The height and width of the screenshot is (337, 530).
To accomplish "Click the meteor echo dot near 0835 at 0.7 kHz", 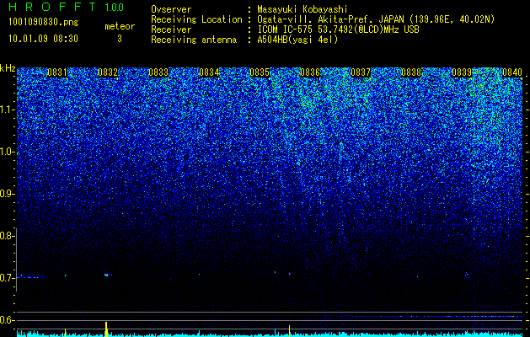I will pyautogui.click(x=289, y=274).
